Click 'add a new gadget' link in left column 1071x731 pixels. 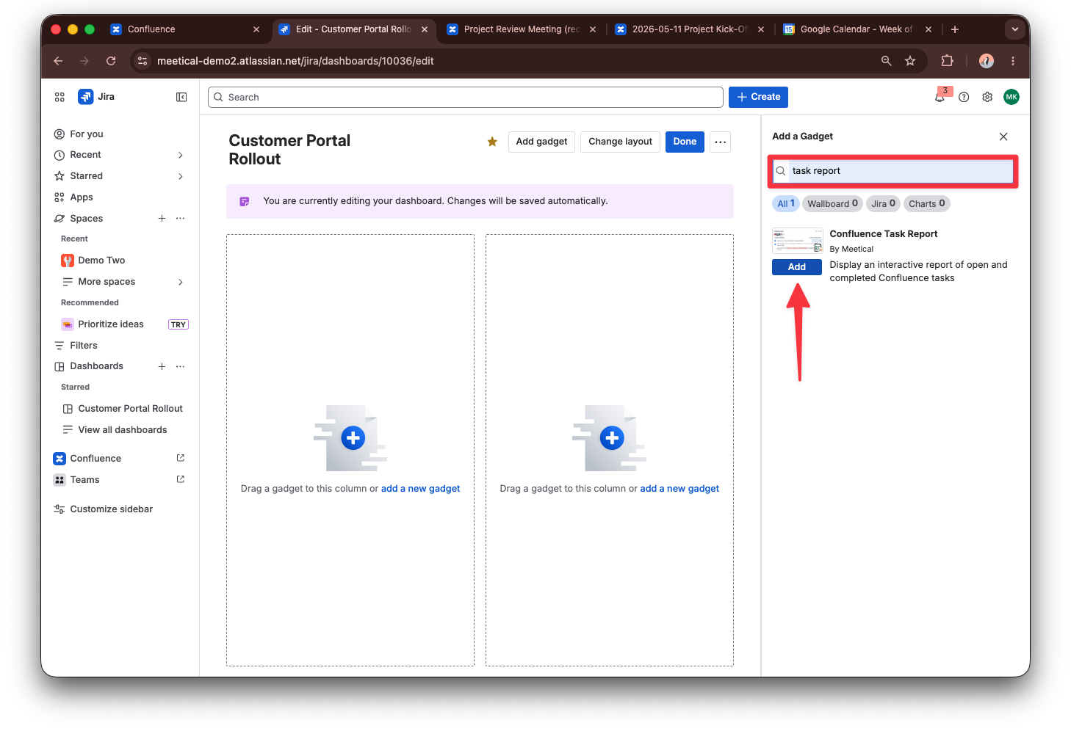coord(420,489)
